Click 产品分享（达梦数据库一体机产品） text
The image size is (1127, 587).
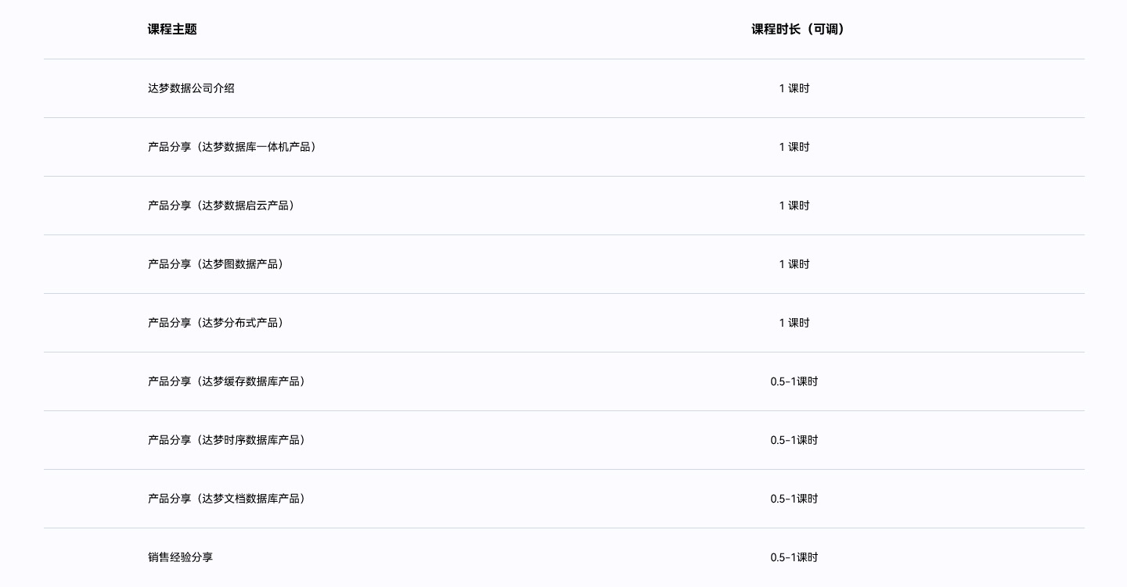[x=234, y=147]
